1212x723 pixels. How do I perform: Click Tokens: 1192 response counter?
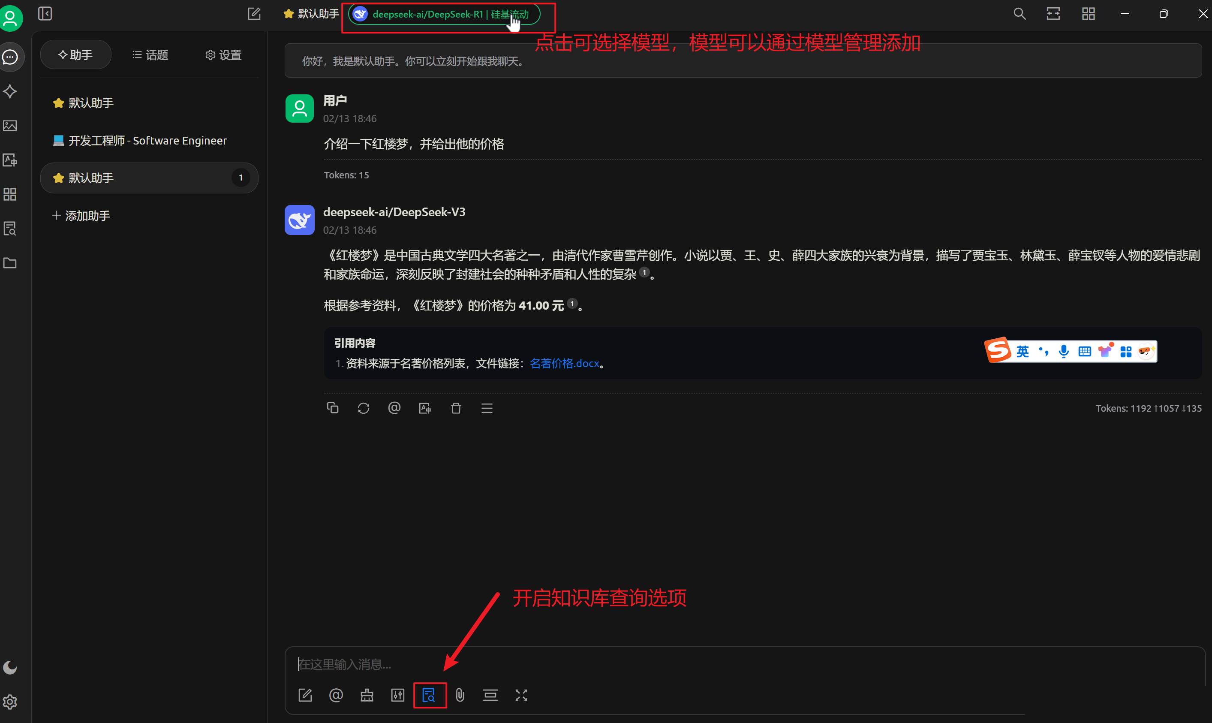tap(1149, 408)
